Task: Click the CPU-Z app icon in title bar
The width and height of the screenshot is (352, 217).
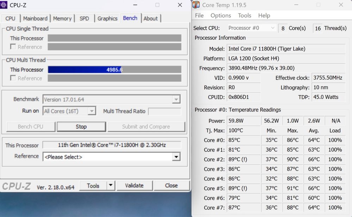Action: point(4,5)
